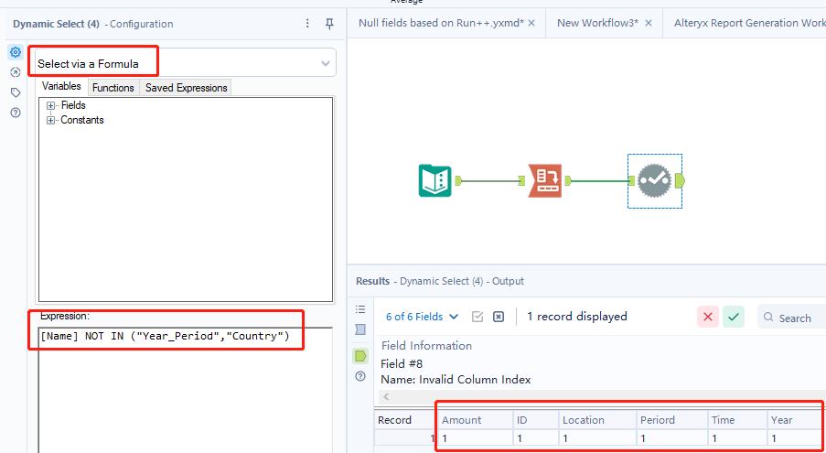Image resolution: width=826 pixels, height=453 pixels.
Task: Switch to the Saved Expressions tab
Action: 186,88
